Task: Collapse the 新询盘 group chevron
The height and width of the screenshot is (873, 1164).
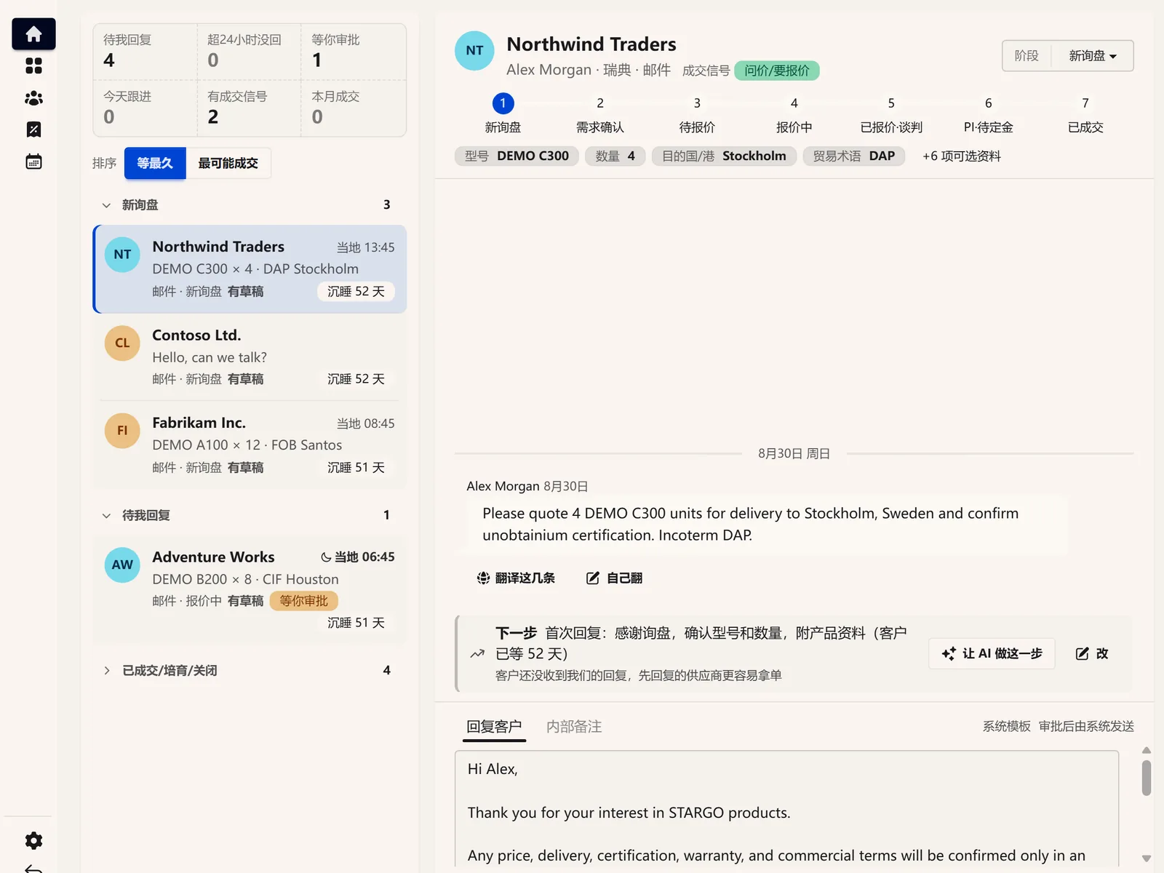Action: (x=107, y=205)
